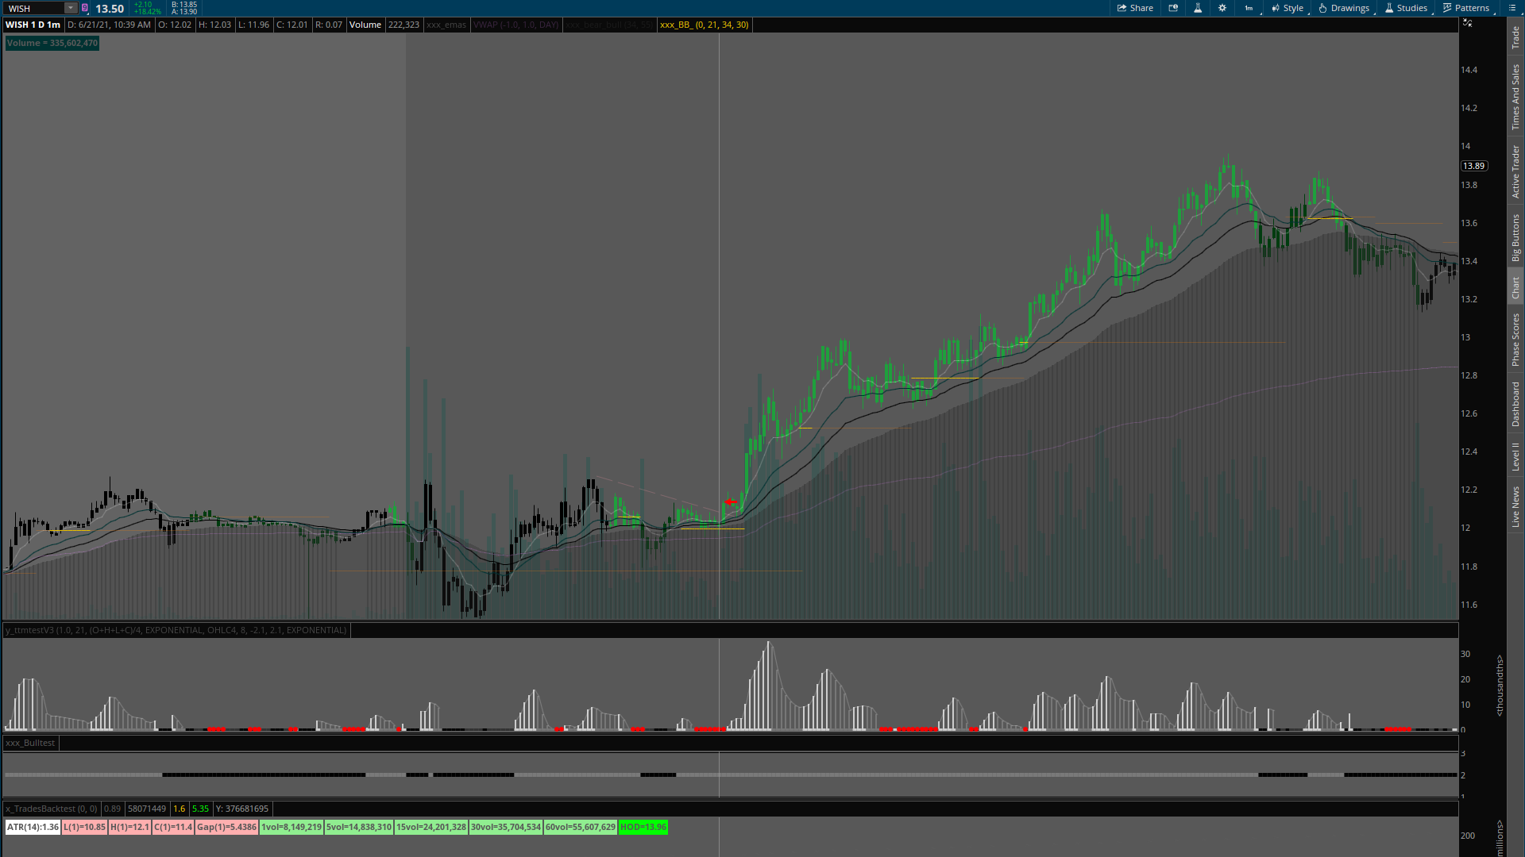Open the Level II side tab
Image resolution: width=1525 pixels, height=857 pixels.
point(1515,456)
